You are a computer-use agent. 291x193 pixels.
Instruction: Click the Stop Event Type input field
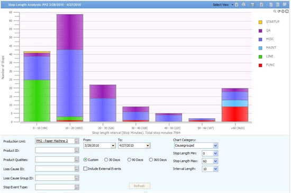(x=54, y=187)
